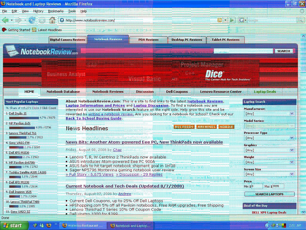Open the Manufacturer dropdown

click(269, 114)
